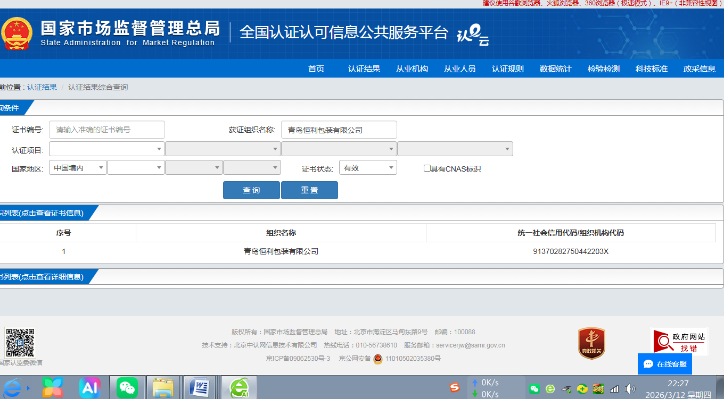This screenshot has width=724, height=399.
Task: Open the fourth 认证项目 dropdown
Action: tap(455, 149)
